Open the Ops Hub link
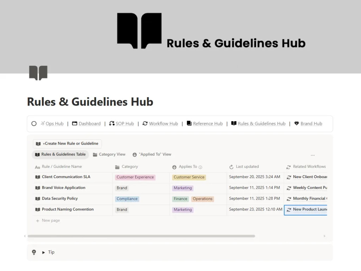 [54, 124]
